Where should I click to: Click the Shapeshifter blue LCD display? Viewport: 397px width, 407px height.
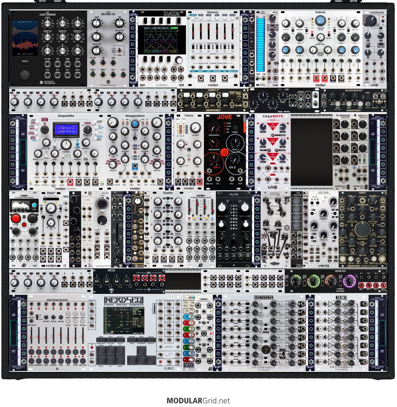(66, 130)
